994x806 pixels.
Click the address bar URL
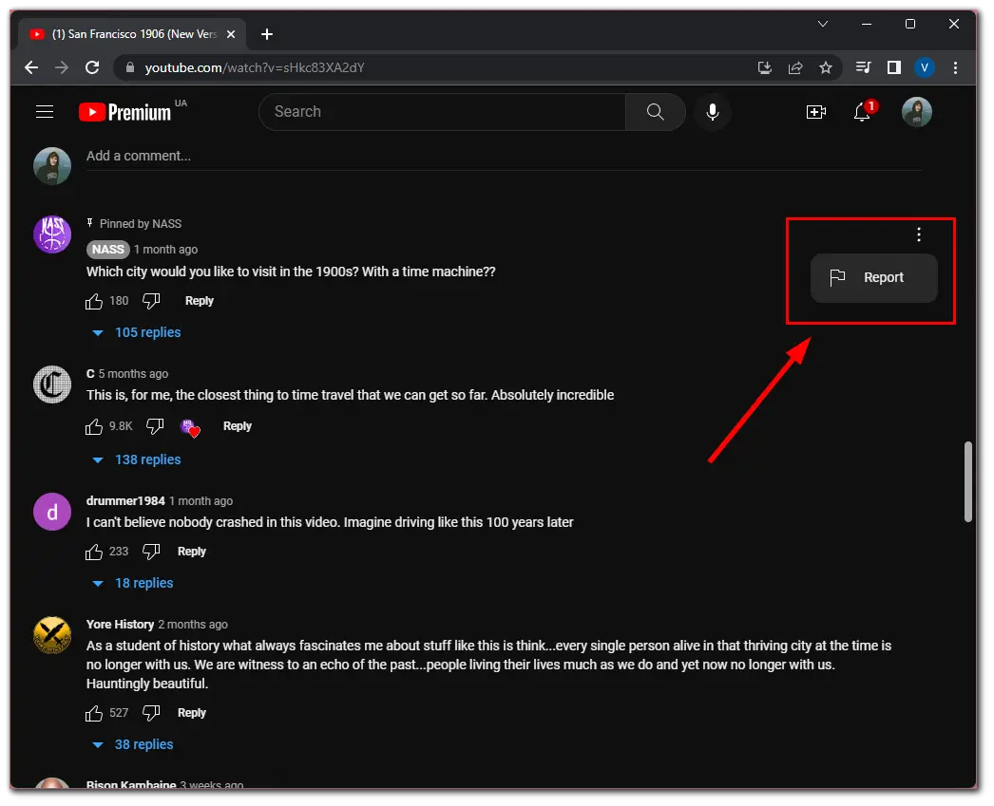(x=255, y=67)
